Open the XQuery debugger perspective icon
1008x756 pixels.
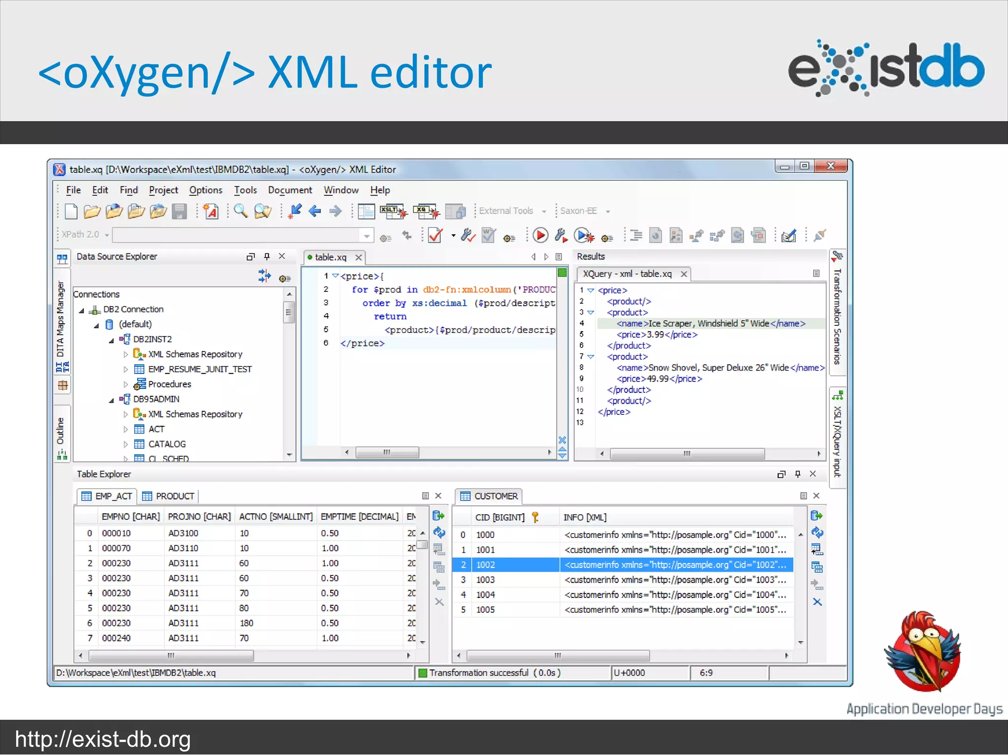click(426, 212)
